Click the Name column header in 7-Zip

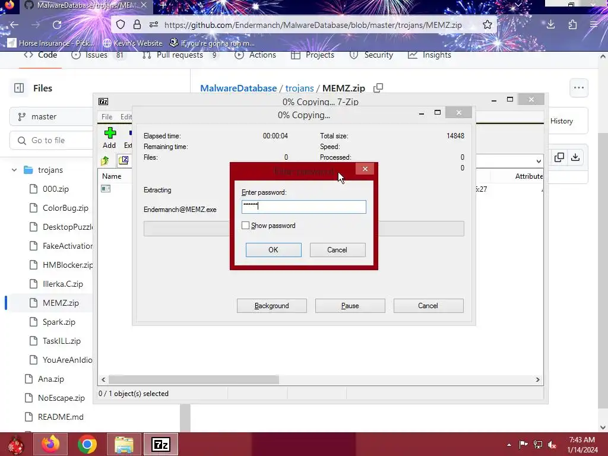pyautogui.click(x=112, y=176)
